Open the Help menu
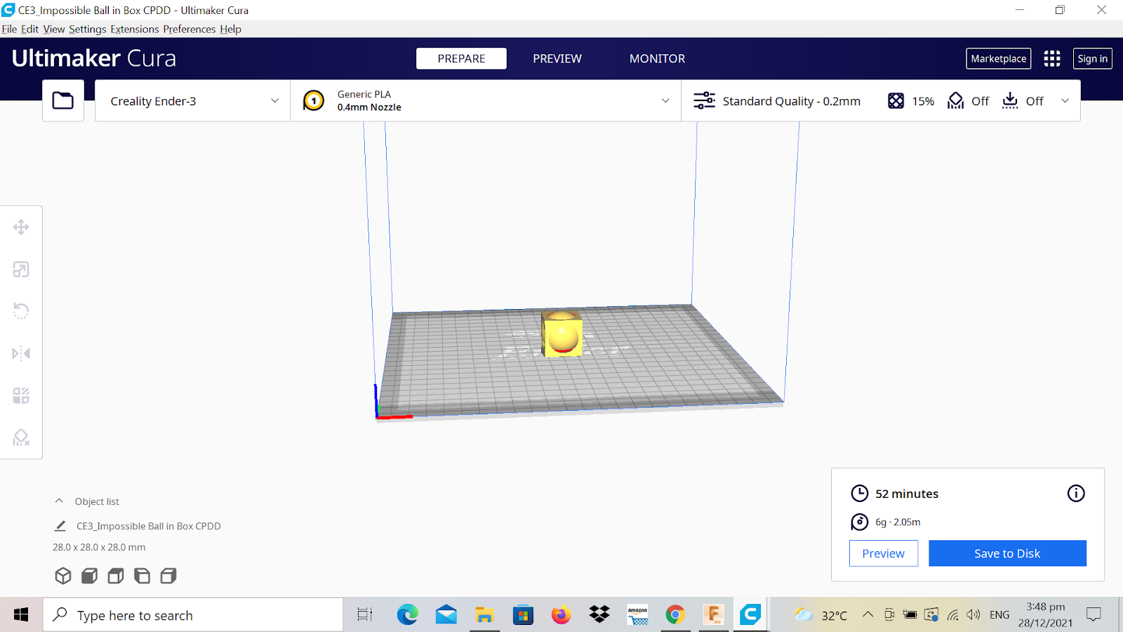 (230, 29)
